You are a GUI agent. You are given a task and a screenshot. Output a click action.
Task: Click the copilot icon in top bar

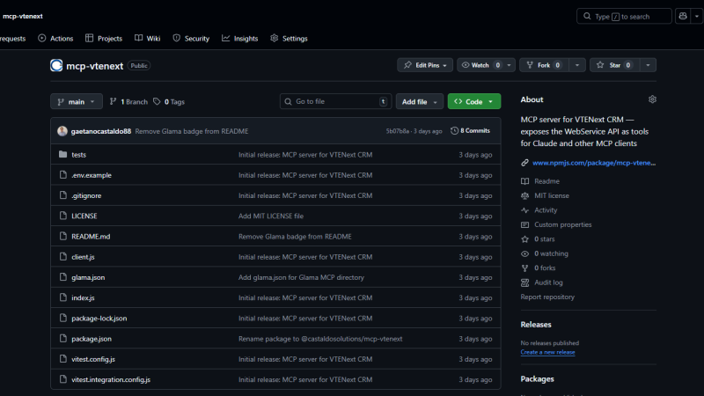pos(683,16)
